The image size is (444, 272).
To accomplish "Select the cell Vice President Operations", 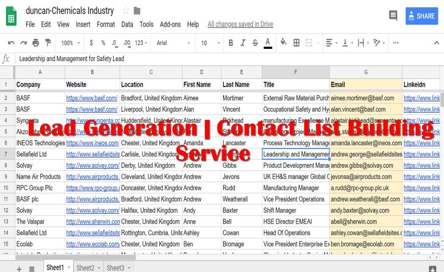I will (296, 199).
